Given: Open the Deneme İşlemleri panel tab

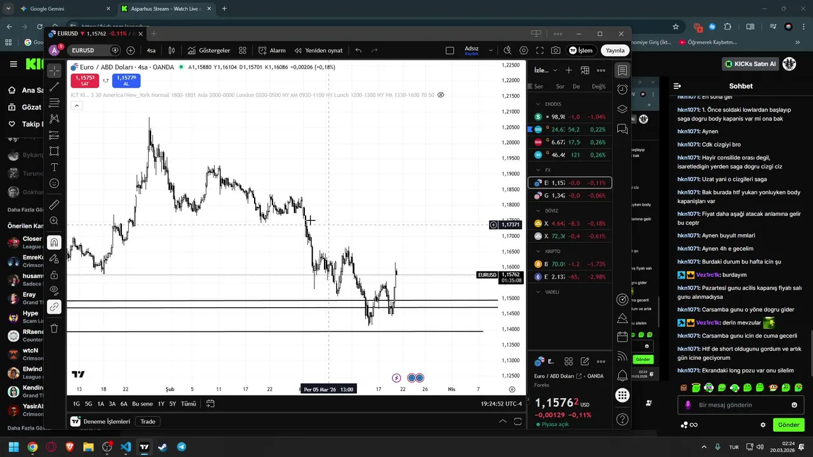Looking at the screenshot, I should [x=100, y=421].
